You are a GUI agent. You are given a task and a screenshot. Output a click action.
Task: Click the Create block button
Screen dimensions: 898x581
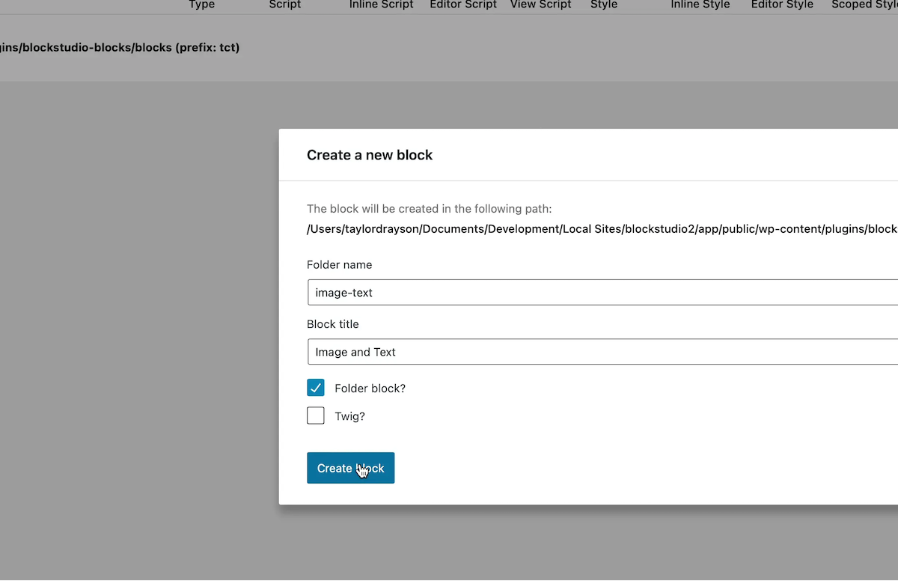coord(350,467)
